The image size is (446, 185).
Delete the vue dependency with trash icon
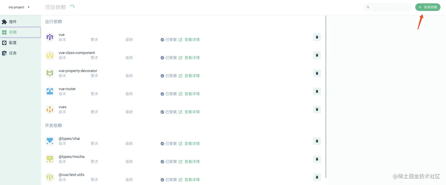(317, 37)
